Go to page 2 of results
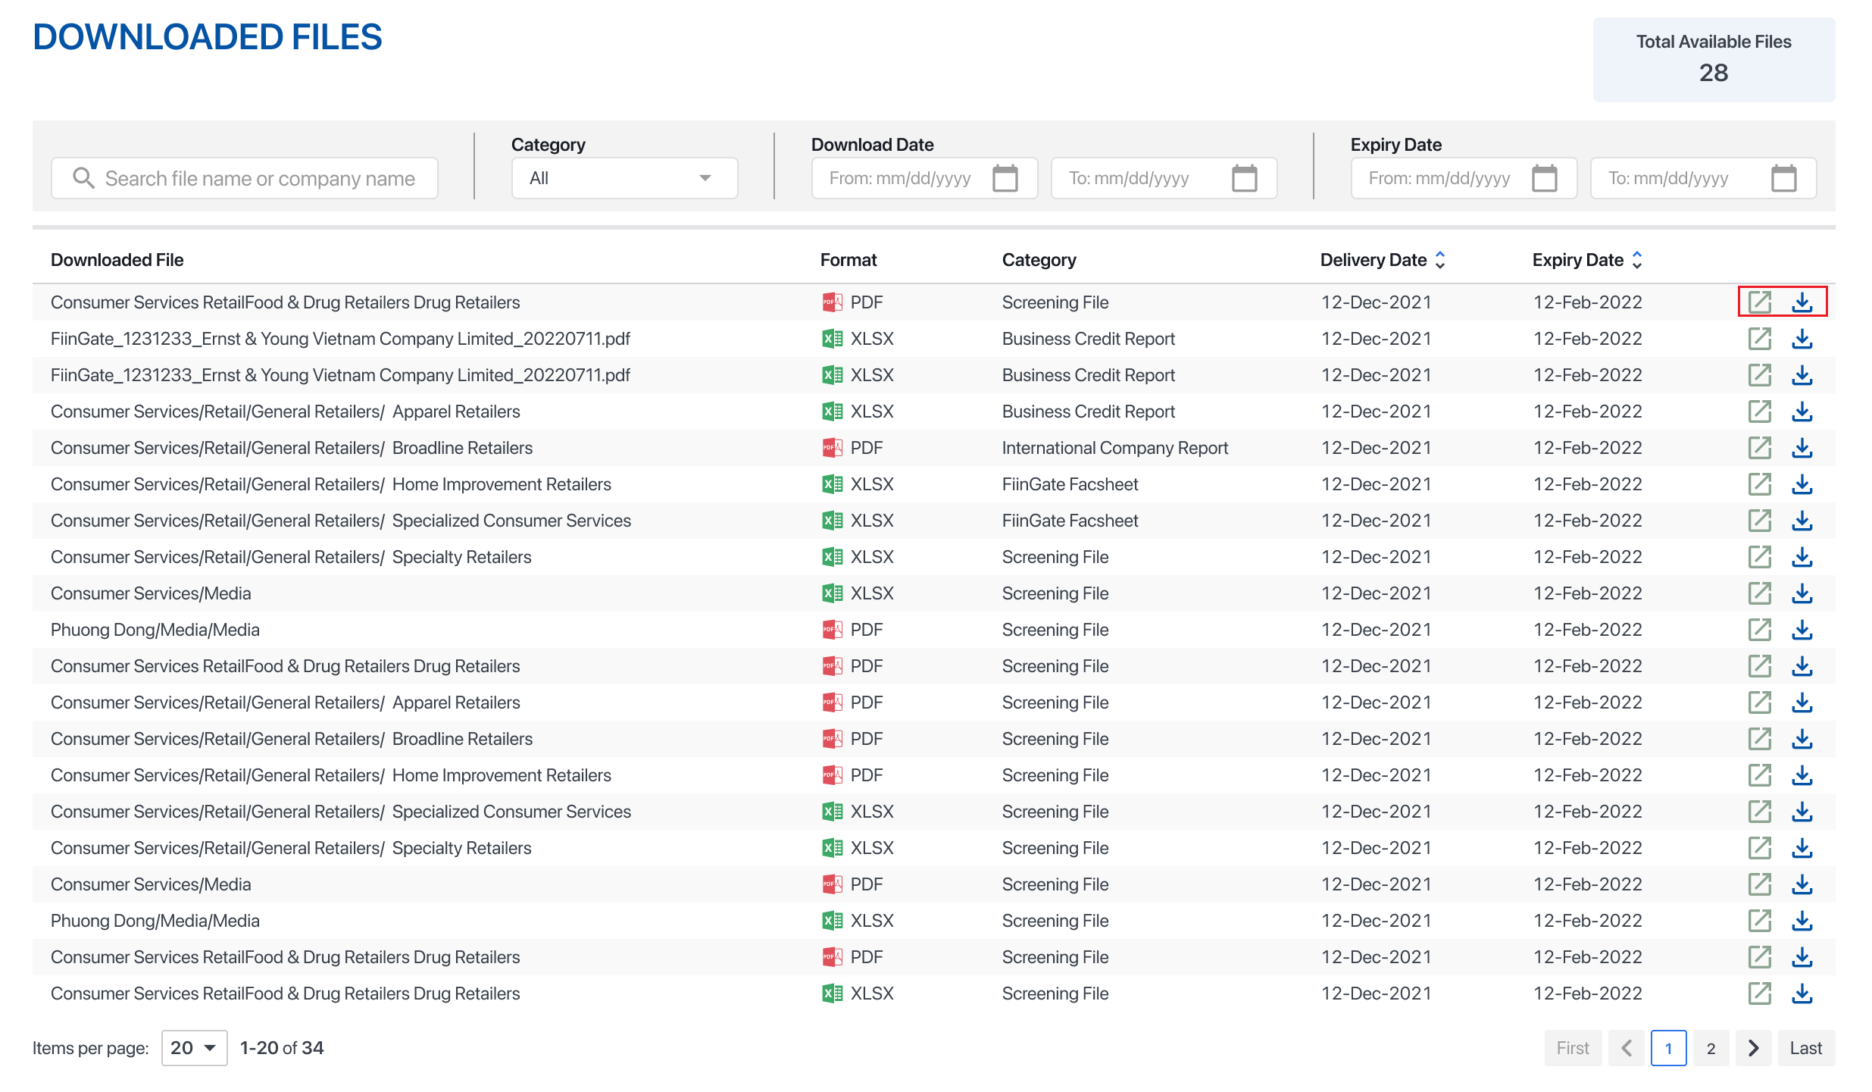1872x1092 pixels. click(x=1711, y=1048)
